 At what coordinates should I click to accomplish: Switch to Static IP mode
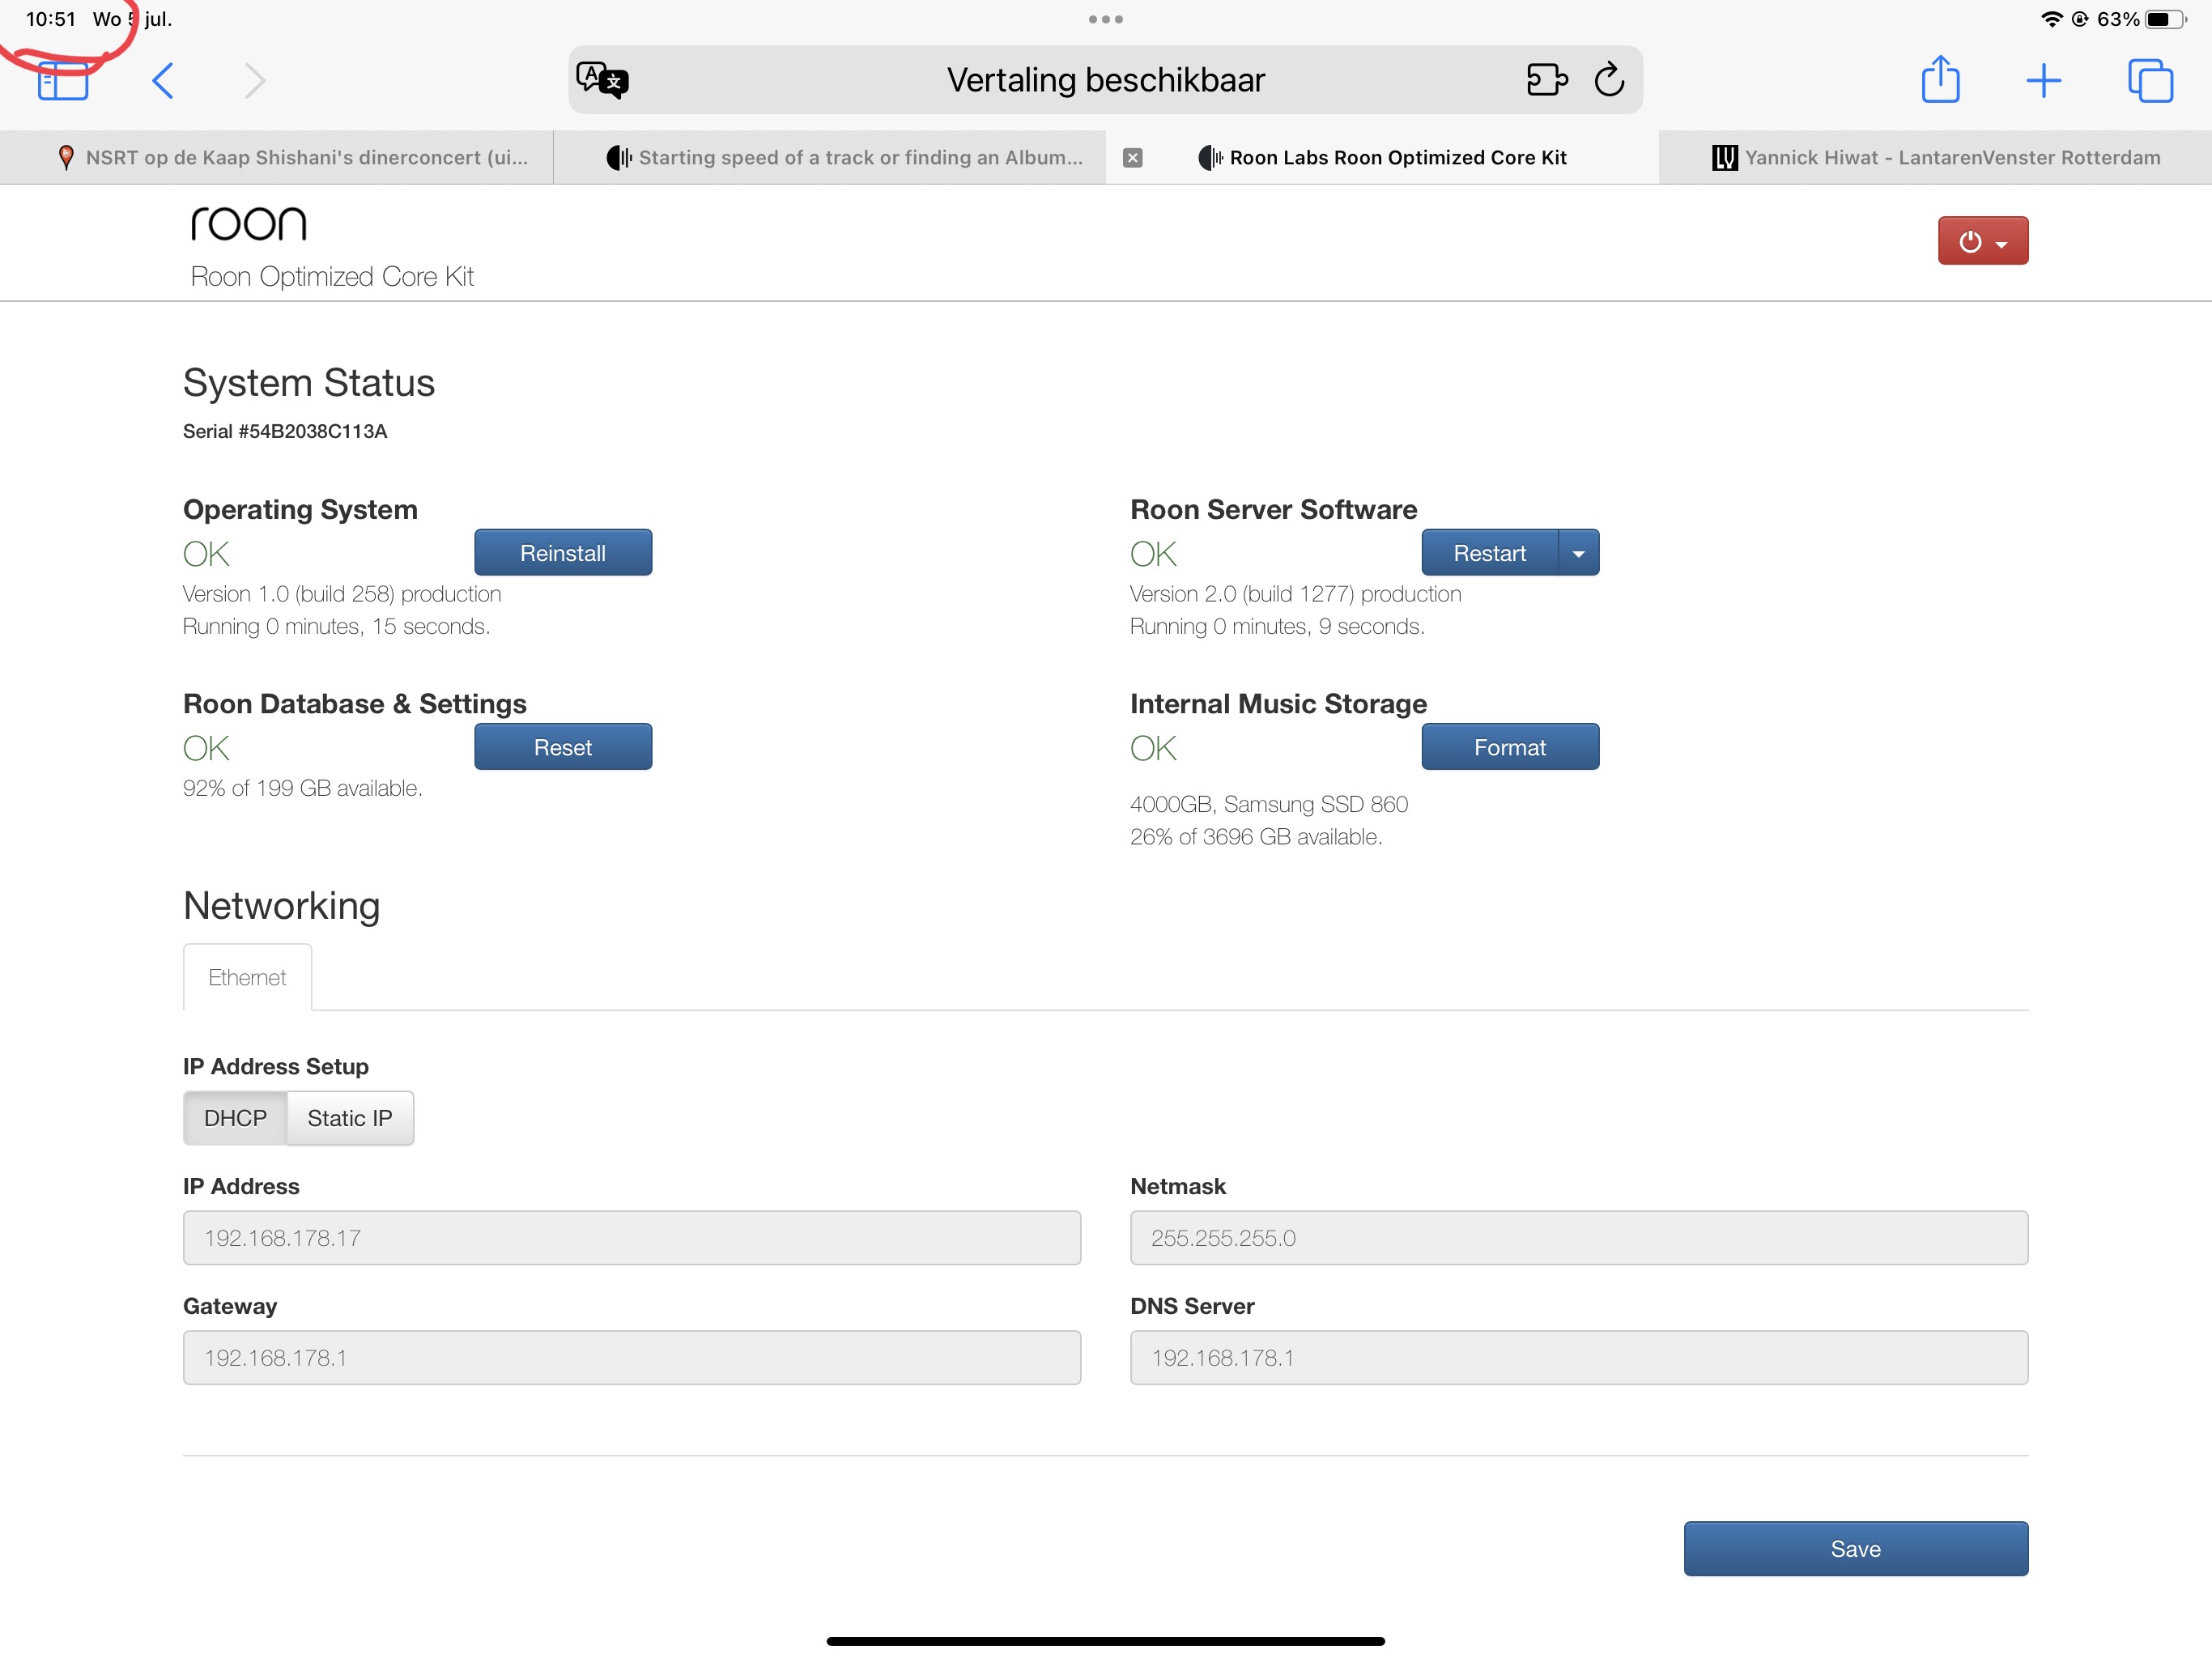tap(349, 1118)
